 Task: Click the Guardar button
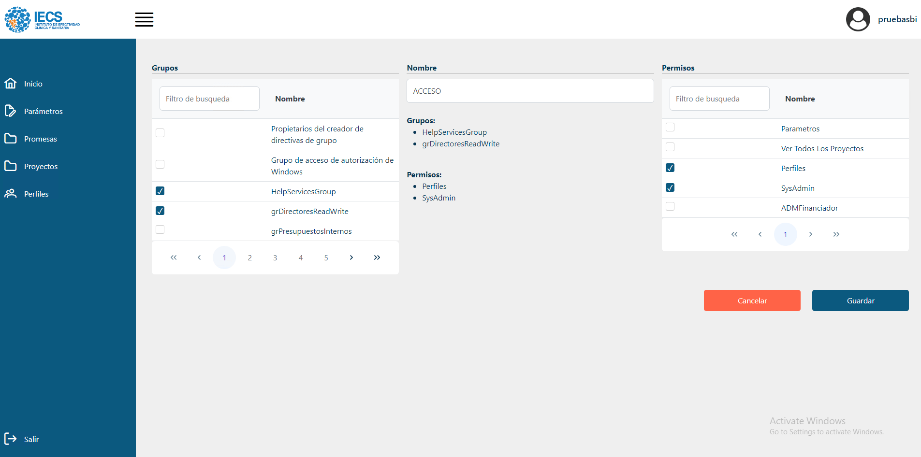coord(860,300)
